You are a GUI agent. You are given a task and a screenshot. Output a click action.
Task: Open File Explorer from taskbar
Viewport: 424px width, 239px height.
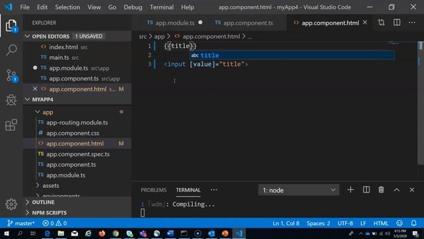tap(61, 233)
